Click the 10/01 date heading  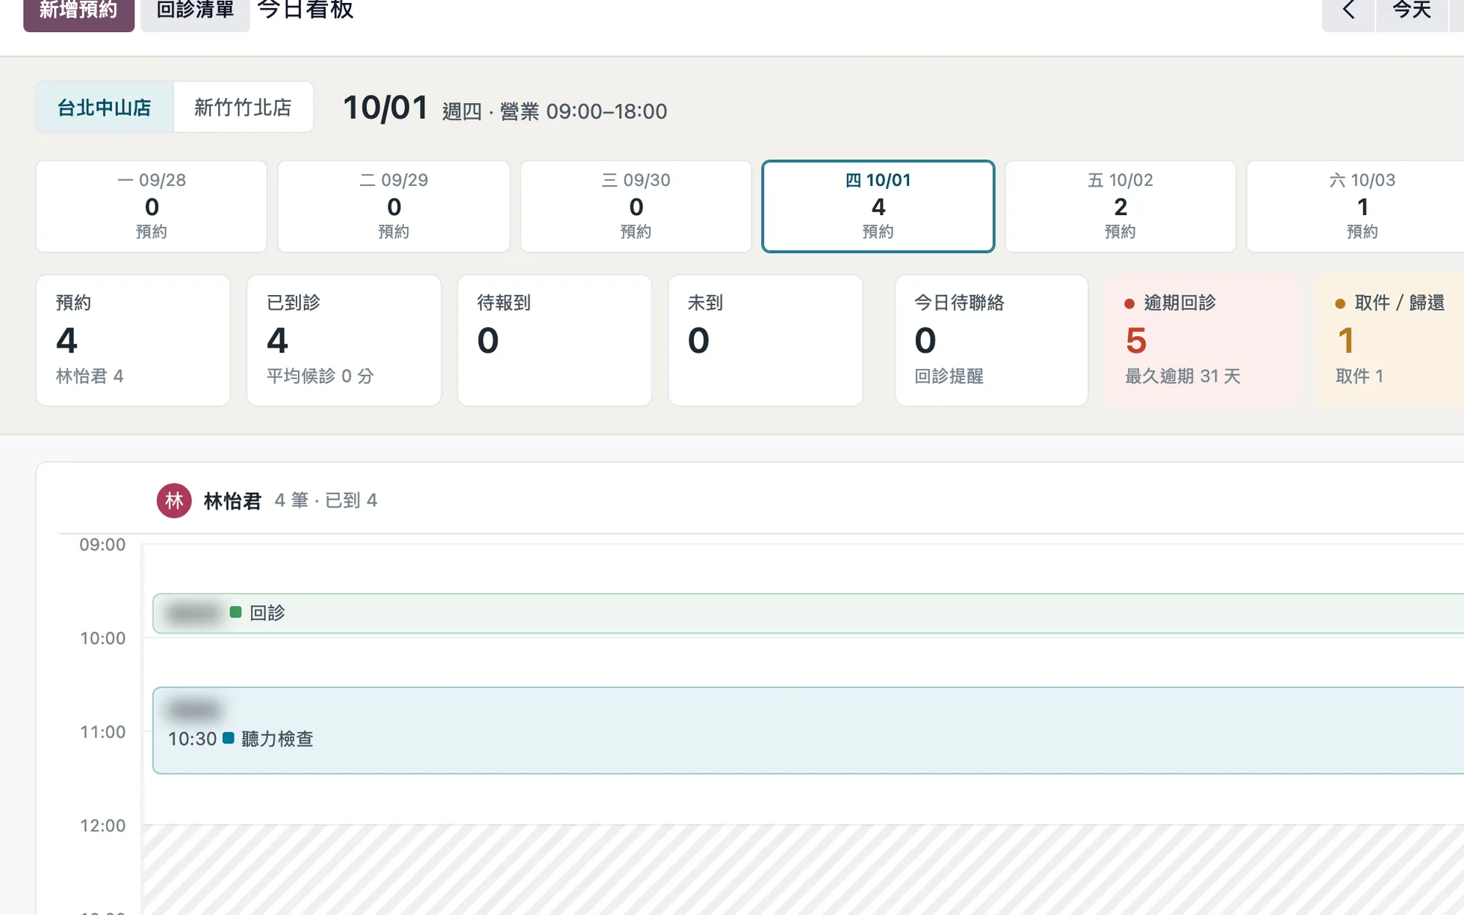pyautogui.click(x=385, y=108)
